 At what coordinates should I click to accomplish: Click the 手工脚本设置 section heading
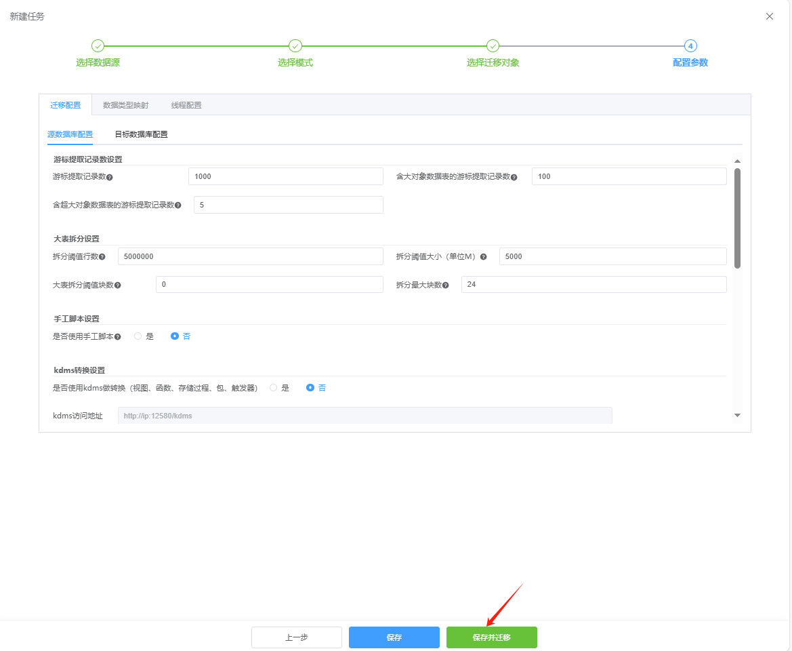(77, 319)
